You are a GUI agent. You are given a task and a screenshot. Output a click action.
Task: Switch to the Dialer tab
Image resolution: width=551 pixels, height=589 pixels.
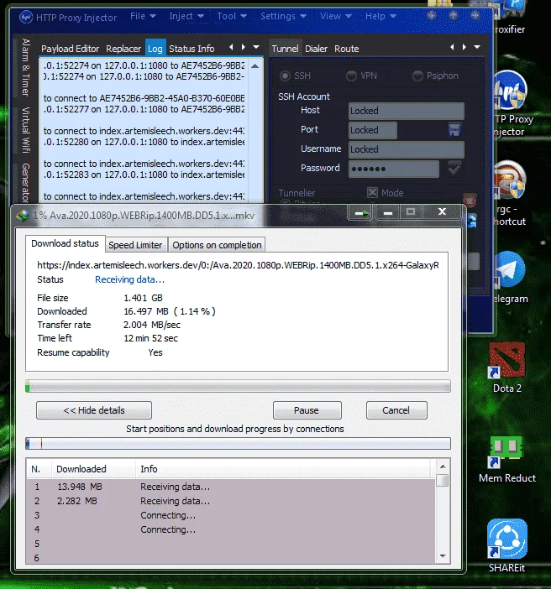[x=316, y=49]
